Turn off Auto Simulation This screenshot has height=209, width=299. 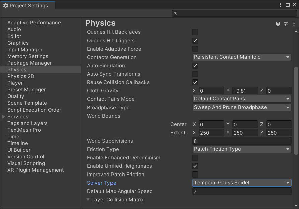[195, 66]
